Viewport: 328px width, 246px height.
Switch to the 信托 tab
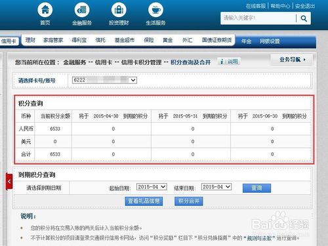click(x=100, y=40)
